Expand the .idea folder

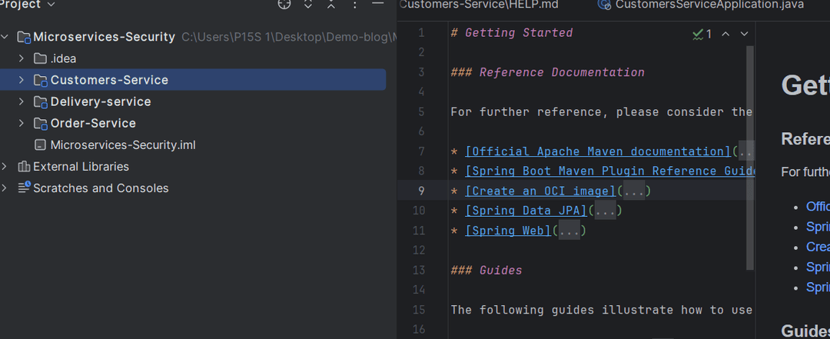(22, 58)
